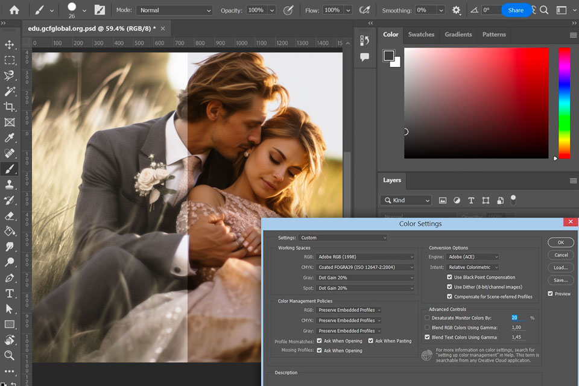This screenshot has width=579, height=386.
Task: Filter layers by pixel layer icon
Action: click(x=442, y=200)
